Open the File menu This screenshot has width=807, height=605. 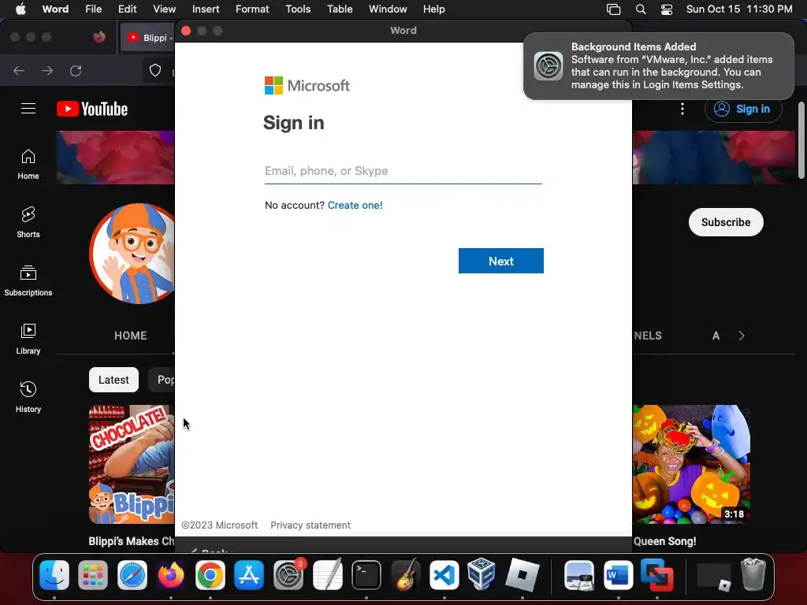(93, 9)
